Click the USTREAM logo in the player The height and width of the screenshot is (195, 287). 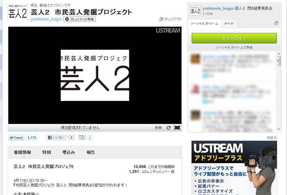click(x=168, y=31)
